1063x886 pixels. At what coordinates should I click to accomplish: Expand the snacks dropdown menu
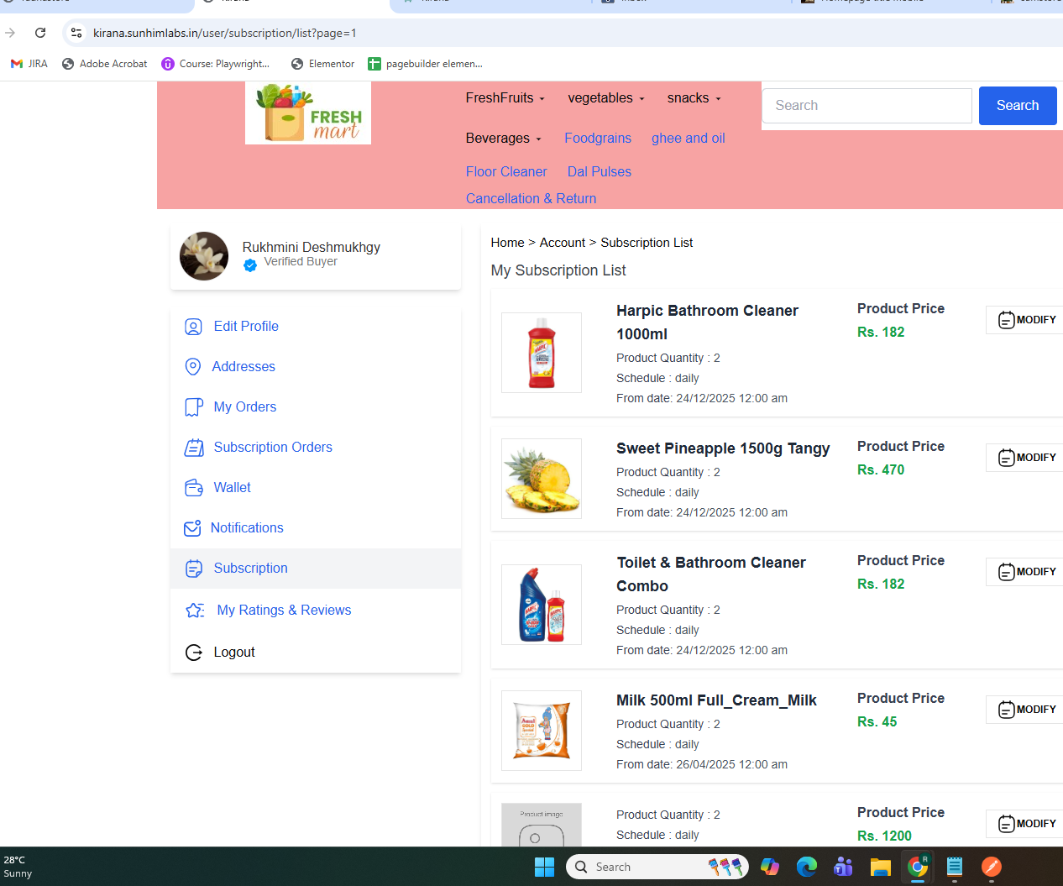coord(694,98)
